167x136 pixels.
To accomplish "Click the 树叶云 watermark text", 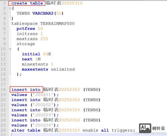I will click(x=159, y=128).
